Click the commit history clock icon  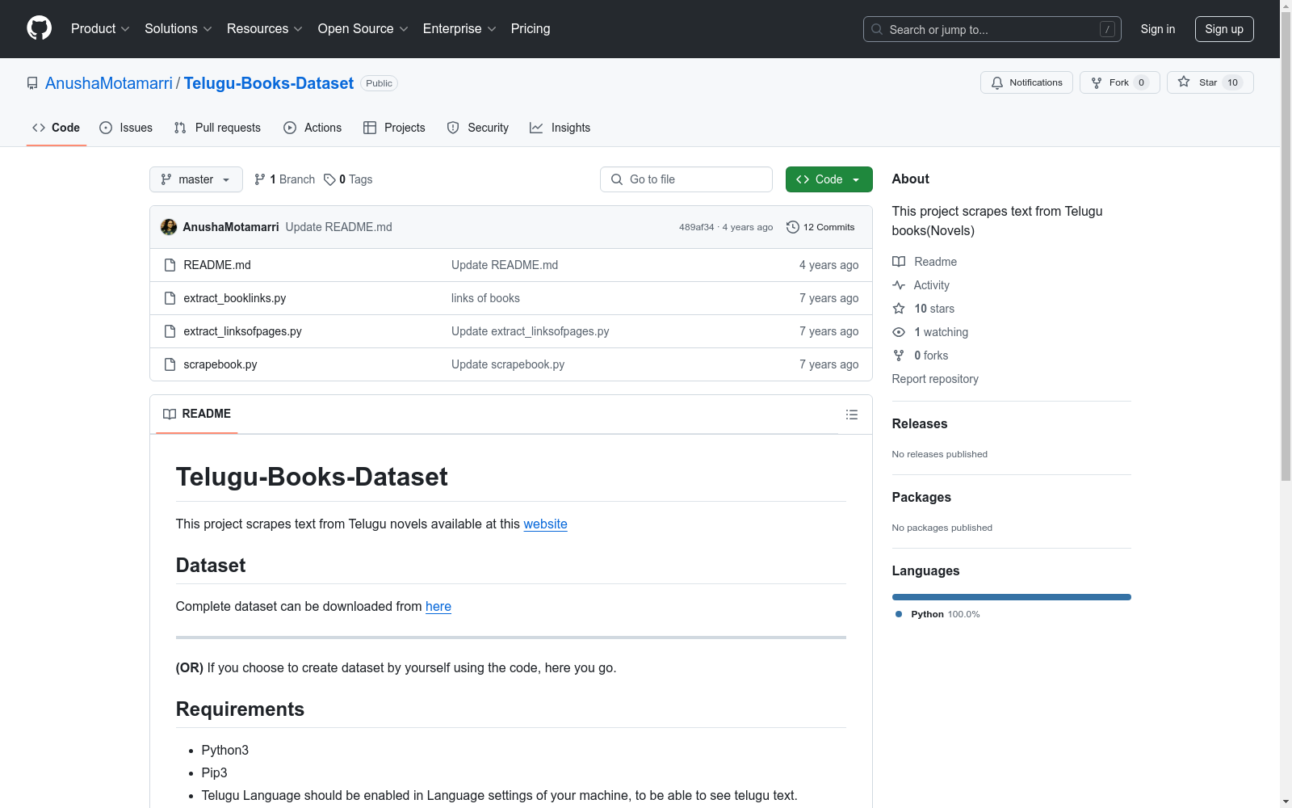pyautogui.click(x=793, y=227)
